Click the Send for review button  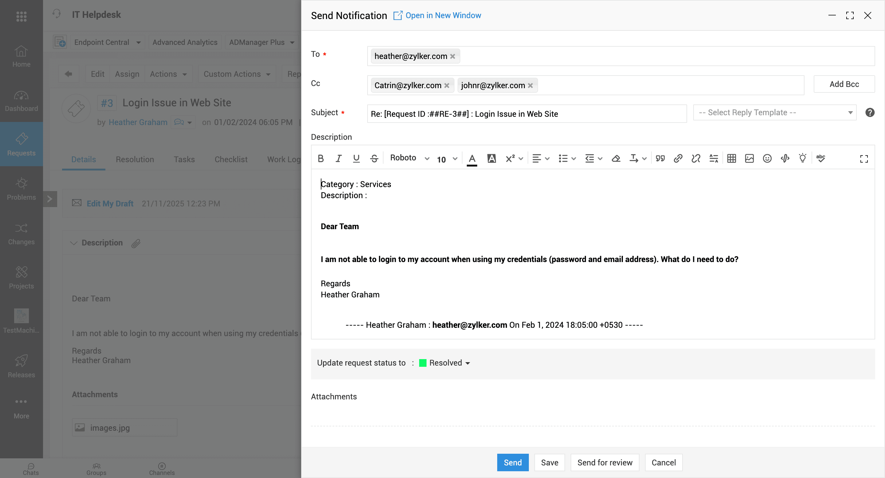(x=605, y=463)
